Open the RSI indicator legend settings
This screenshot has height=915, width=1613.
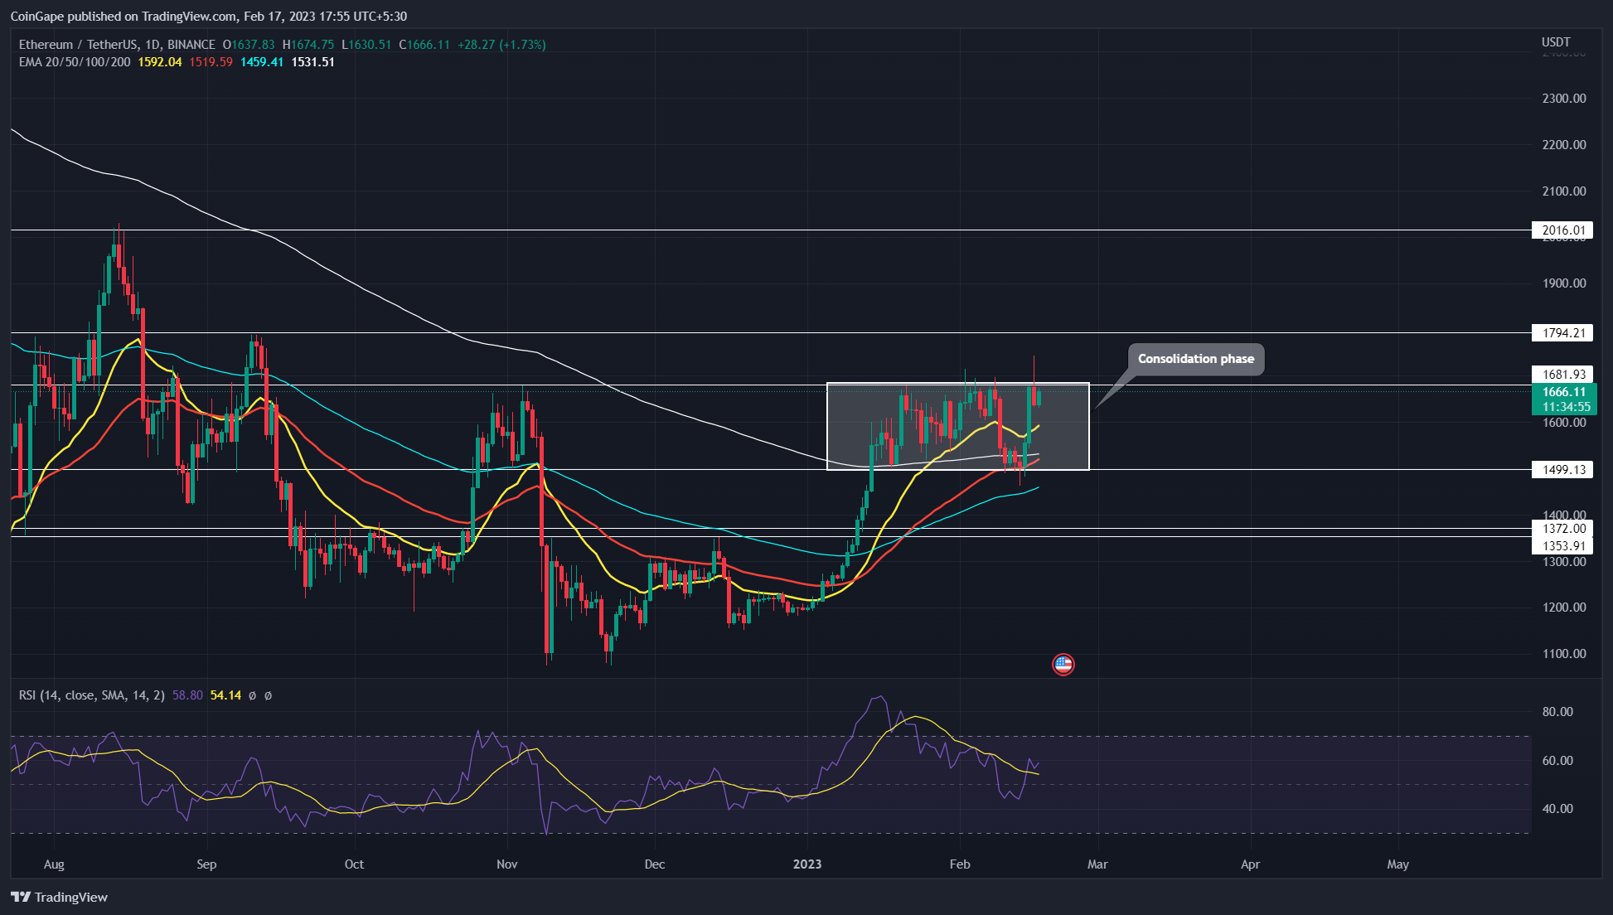coord(92,695)
